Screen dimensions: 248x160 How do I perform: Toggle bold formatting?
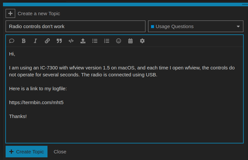(x=23, y=41)
